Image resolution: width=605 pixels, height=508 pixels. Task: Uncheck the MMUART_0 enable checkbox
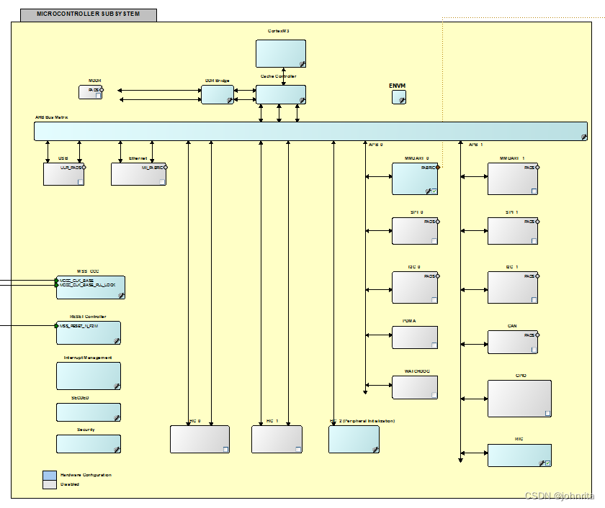[x=434, y=191]
